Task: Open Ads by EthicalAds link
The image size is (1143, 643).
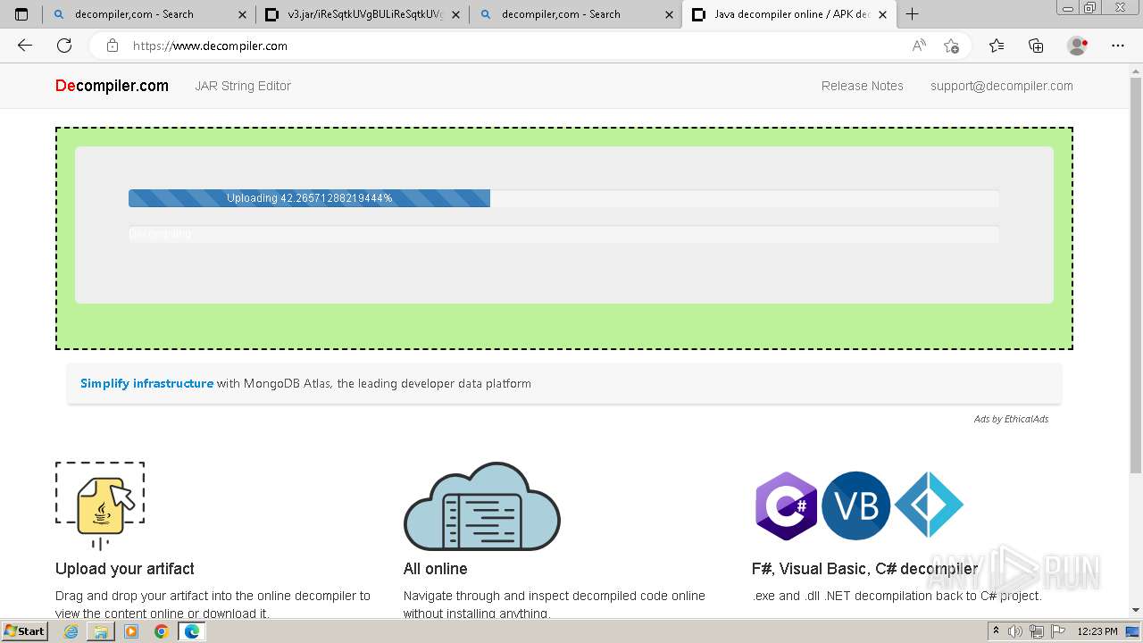Action: (x=1011, y=419)
